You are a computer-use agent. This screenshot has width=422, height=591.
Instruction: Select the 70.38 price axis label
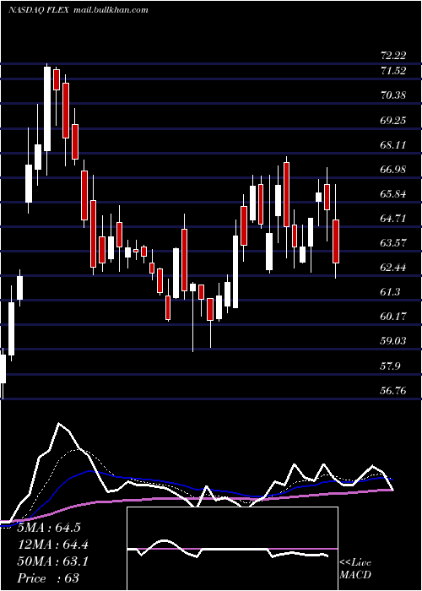click(x=393, y=95)
